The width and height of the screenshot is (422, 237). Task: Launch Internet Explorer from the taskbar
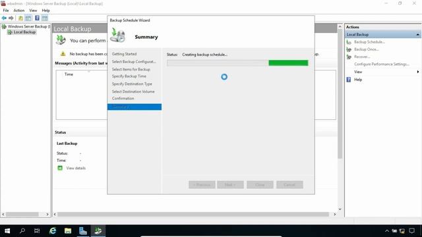[x=53, y=231]
